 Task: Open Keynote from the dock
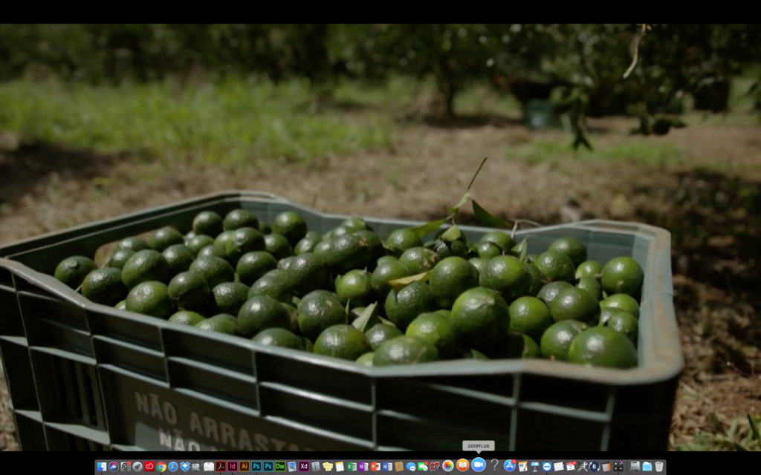535,466
